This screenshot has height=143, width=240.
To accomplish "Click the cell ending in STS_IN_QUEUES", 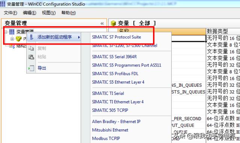I will point(189,92).
